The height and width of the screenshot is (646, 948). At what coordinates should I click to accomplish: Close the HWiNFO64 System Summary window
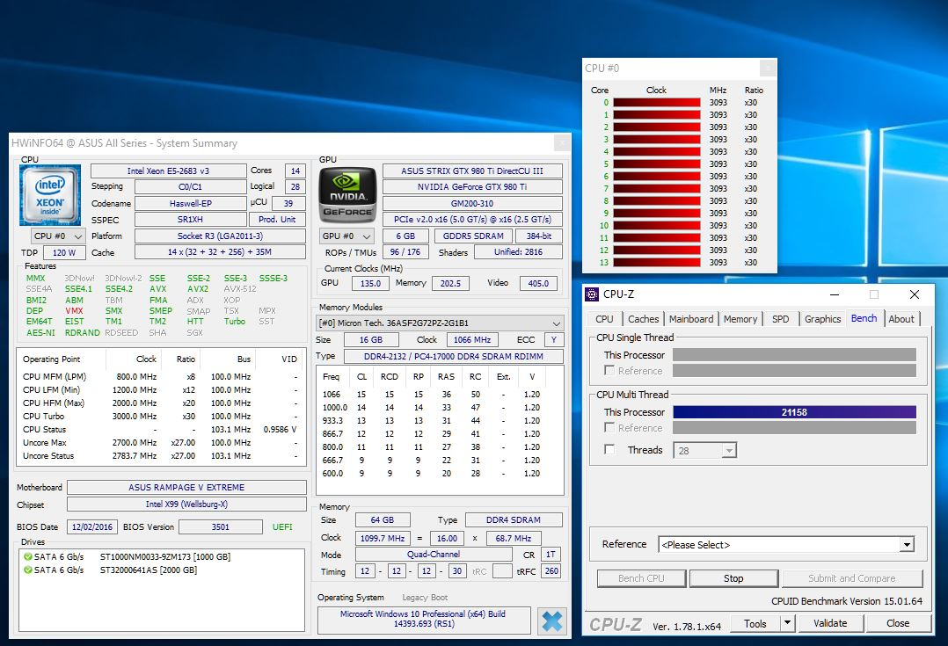tap(562, 143)
